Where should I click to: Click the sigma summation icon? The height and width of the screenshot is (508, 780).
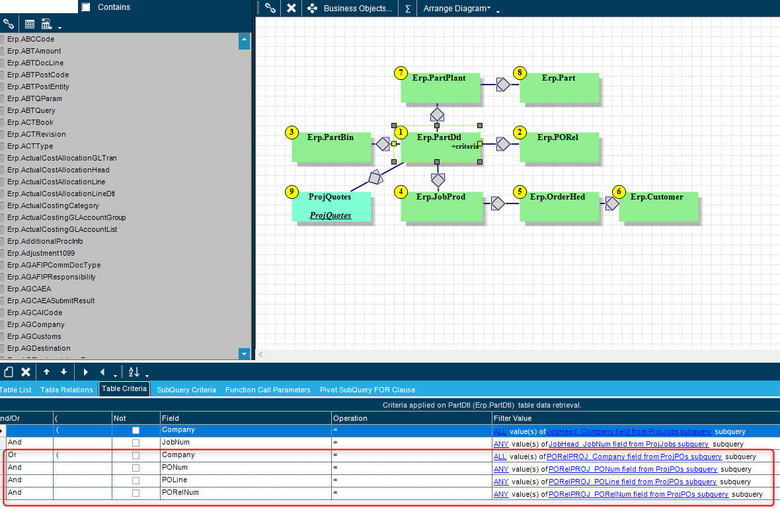(408, 9)
